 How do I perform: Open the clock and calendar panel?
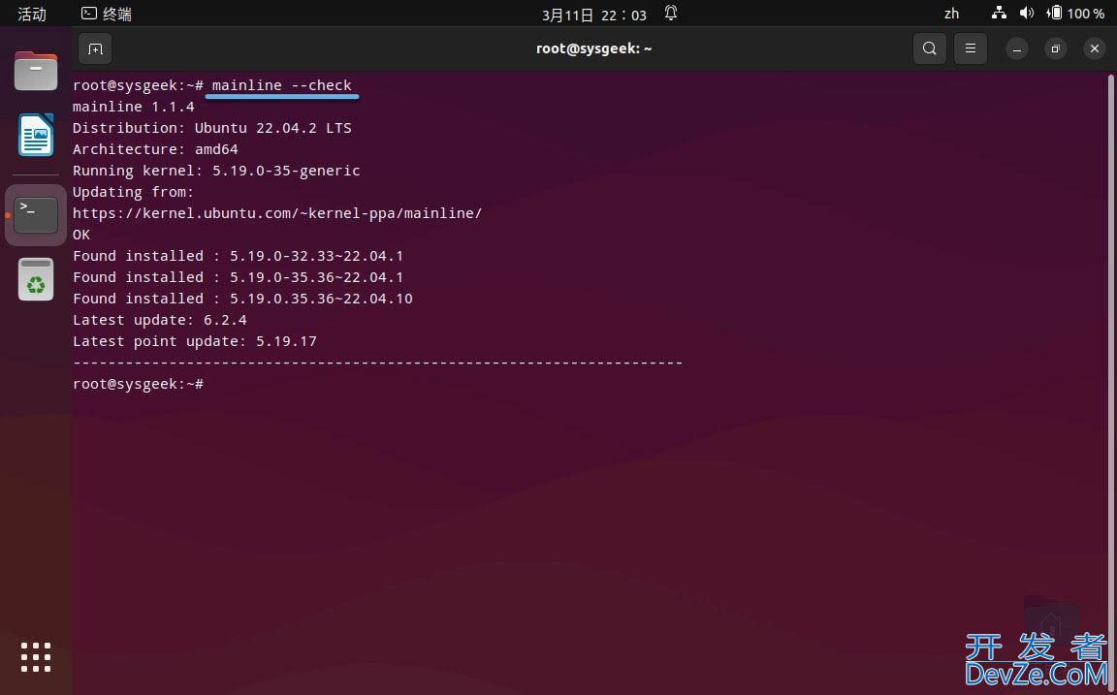(x=594, y=15)
